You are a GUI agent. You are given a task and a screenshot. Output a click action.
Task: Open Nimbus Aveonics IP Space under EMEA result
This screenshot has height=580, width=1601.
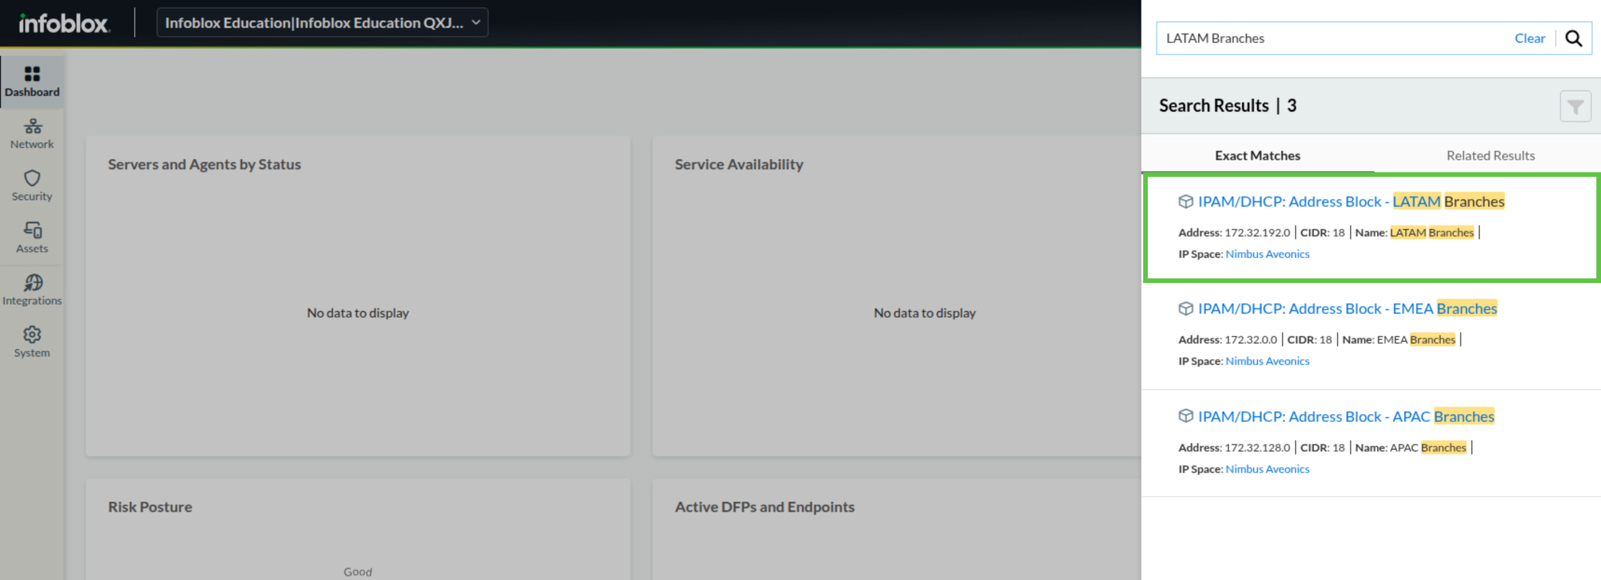click(1267, 362)
